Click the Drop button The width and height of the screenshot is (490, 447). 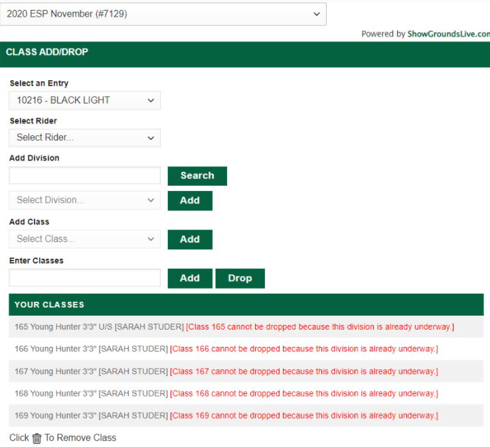(240, 278)
